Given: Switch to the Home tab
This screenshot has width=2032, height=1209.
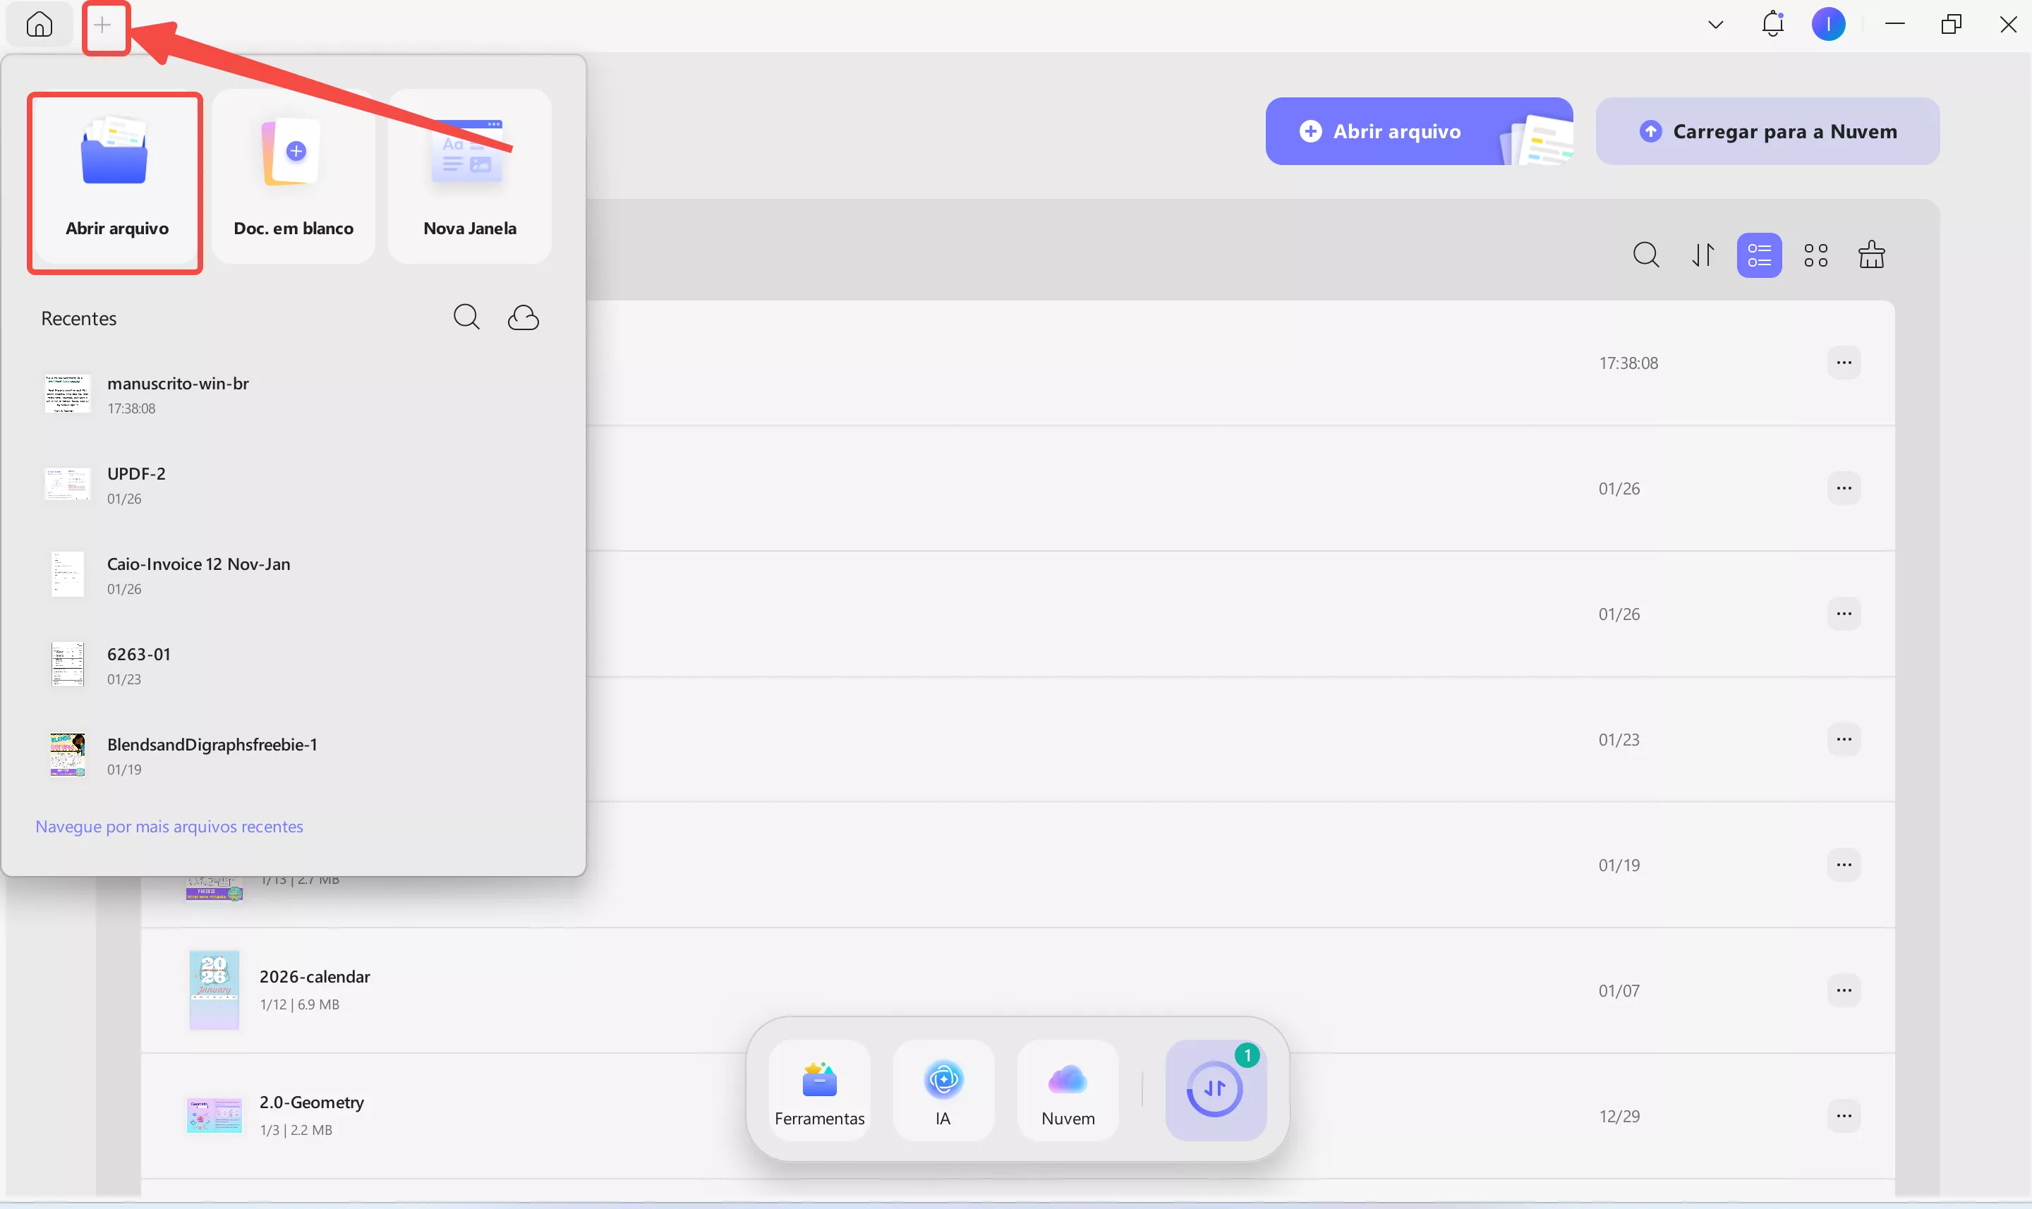Looking at the screenshot, I should (x=38, y=25).
